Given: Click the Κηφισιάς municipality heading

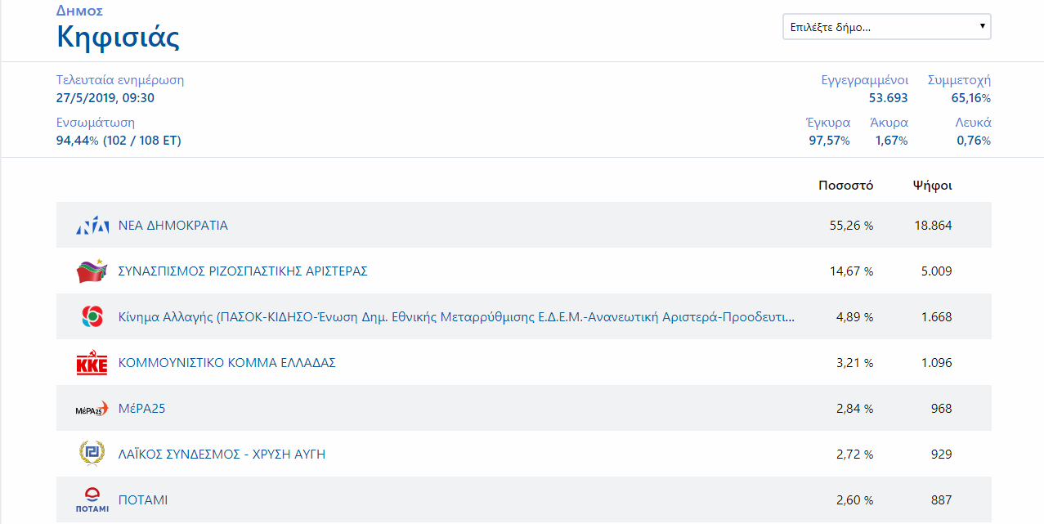Looking at the screenshot, I should [118, 38].
